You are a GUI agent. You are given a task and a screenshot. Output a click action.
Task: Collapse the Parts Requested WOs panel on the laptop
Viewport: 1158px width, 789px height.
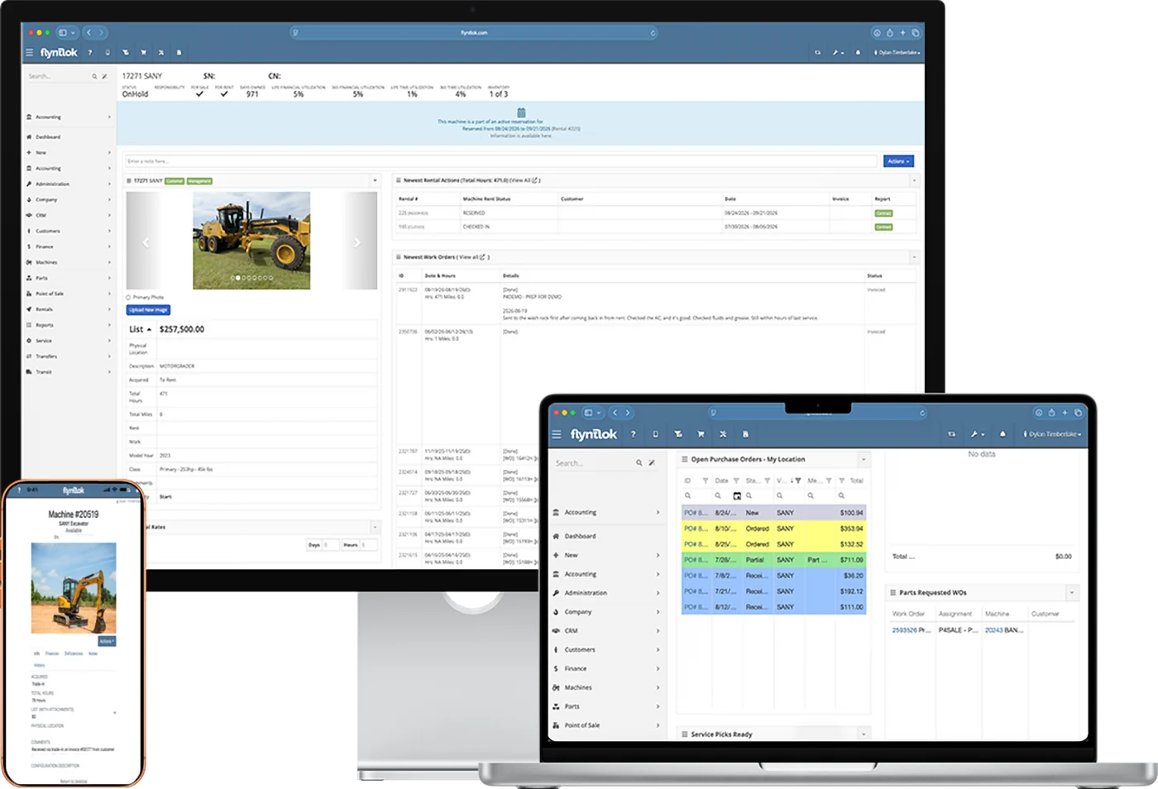pos(1072,593)
